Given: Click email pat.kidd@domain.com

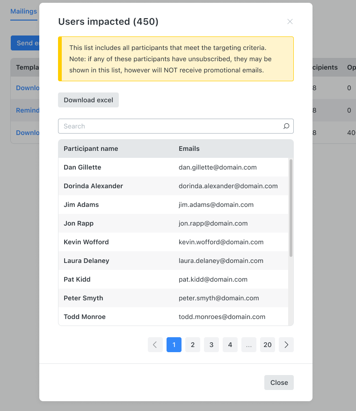Looking at the screenshot, I should click(213, 279).
